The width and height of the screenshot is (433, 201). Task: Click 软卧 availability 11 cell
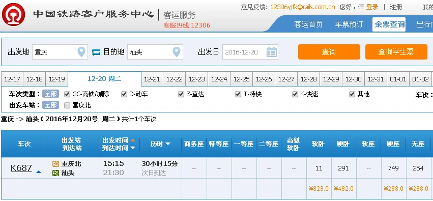(x=319, y=168)
